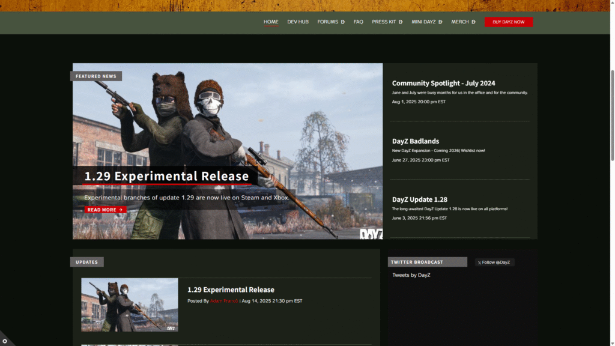Viewport: 615px width, 346px height.
Task: Click the BUY DAYZ NOW button
Action: 508,22
